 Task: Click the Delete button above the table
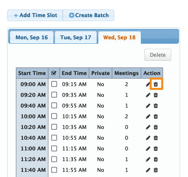click(158, 55)
